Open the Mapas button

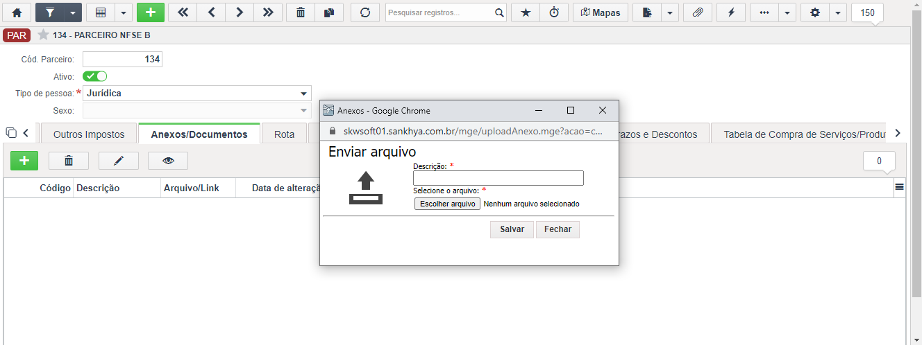(x=601, y=12)
